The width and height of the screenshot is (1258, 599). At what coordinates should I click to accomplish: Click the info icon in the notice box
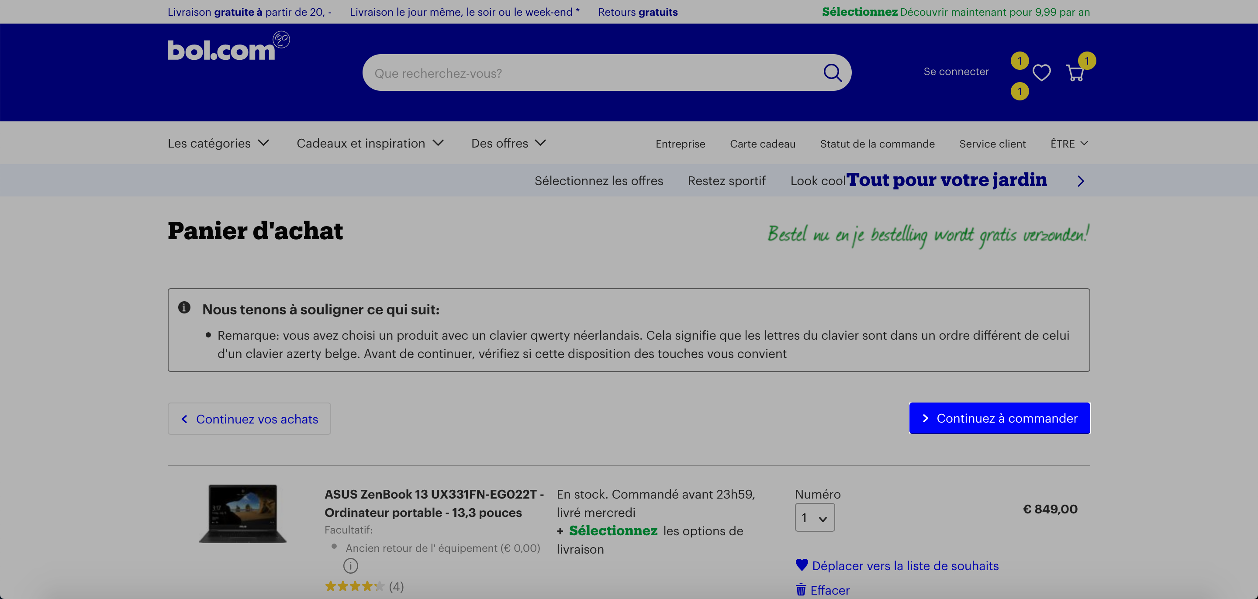[x=184, y=307]
